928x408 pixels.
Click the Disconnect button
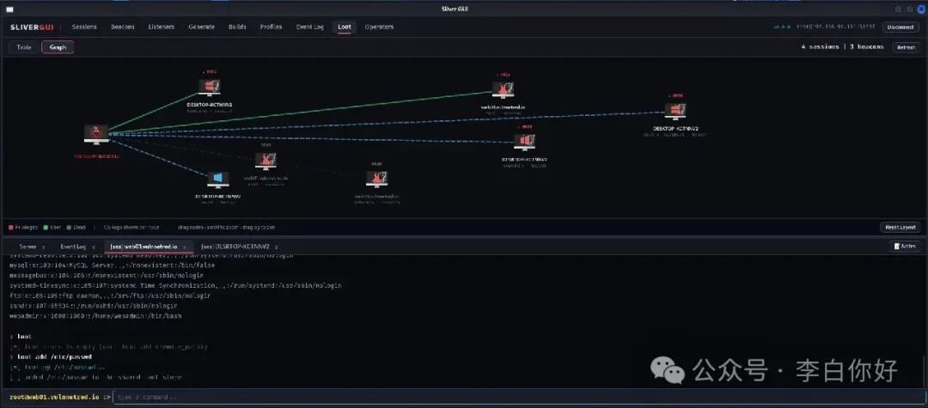(901, 27)
